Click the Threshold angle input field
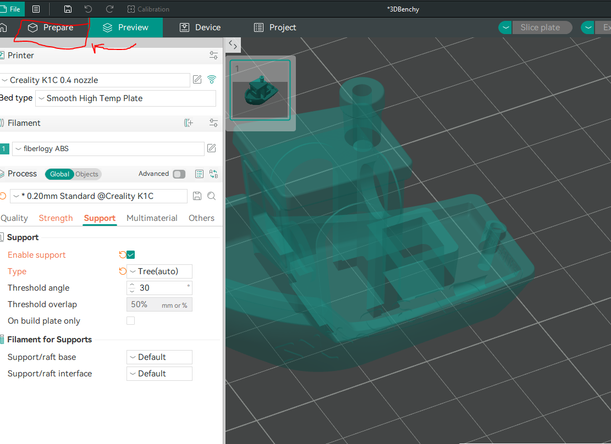The height and width of the screenshot is (444, 611). click(159, 288)
